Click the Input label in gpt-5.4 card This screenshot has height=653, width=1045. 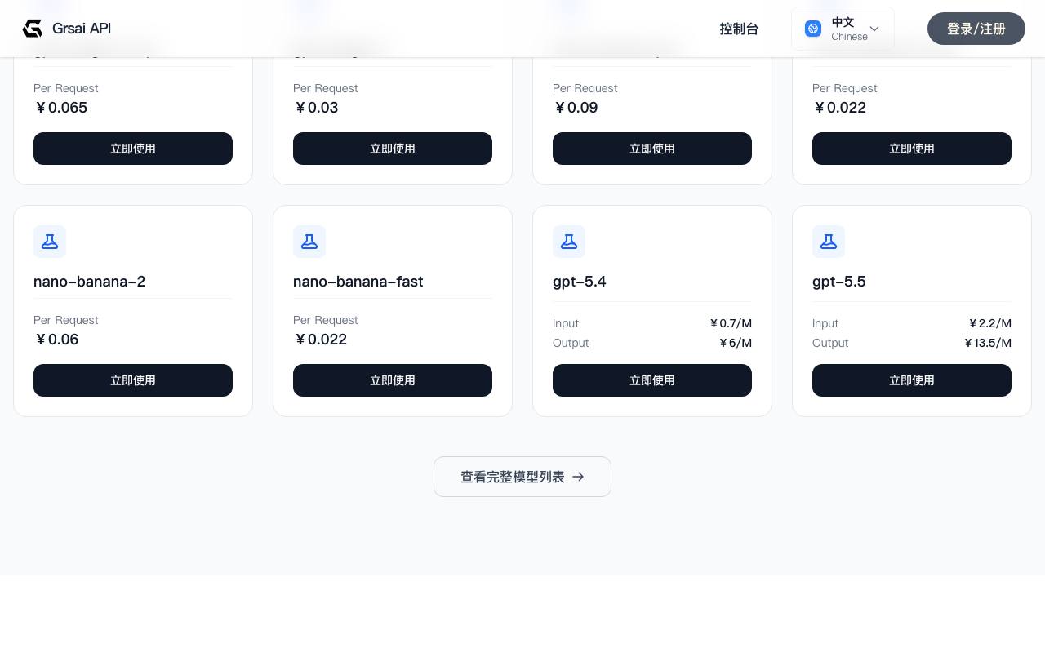(x=566, y=323)
